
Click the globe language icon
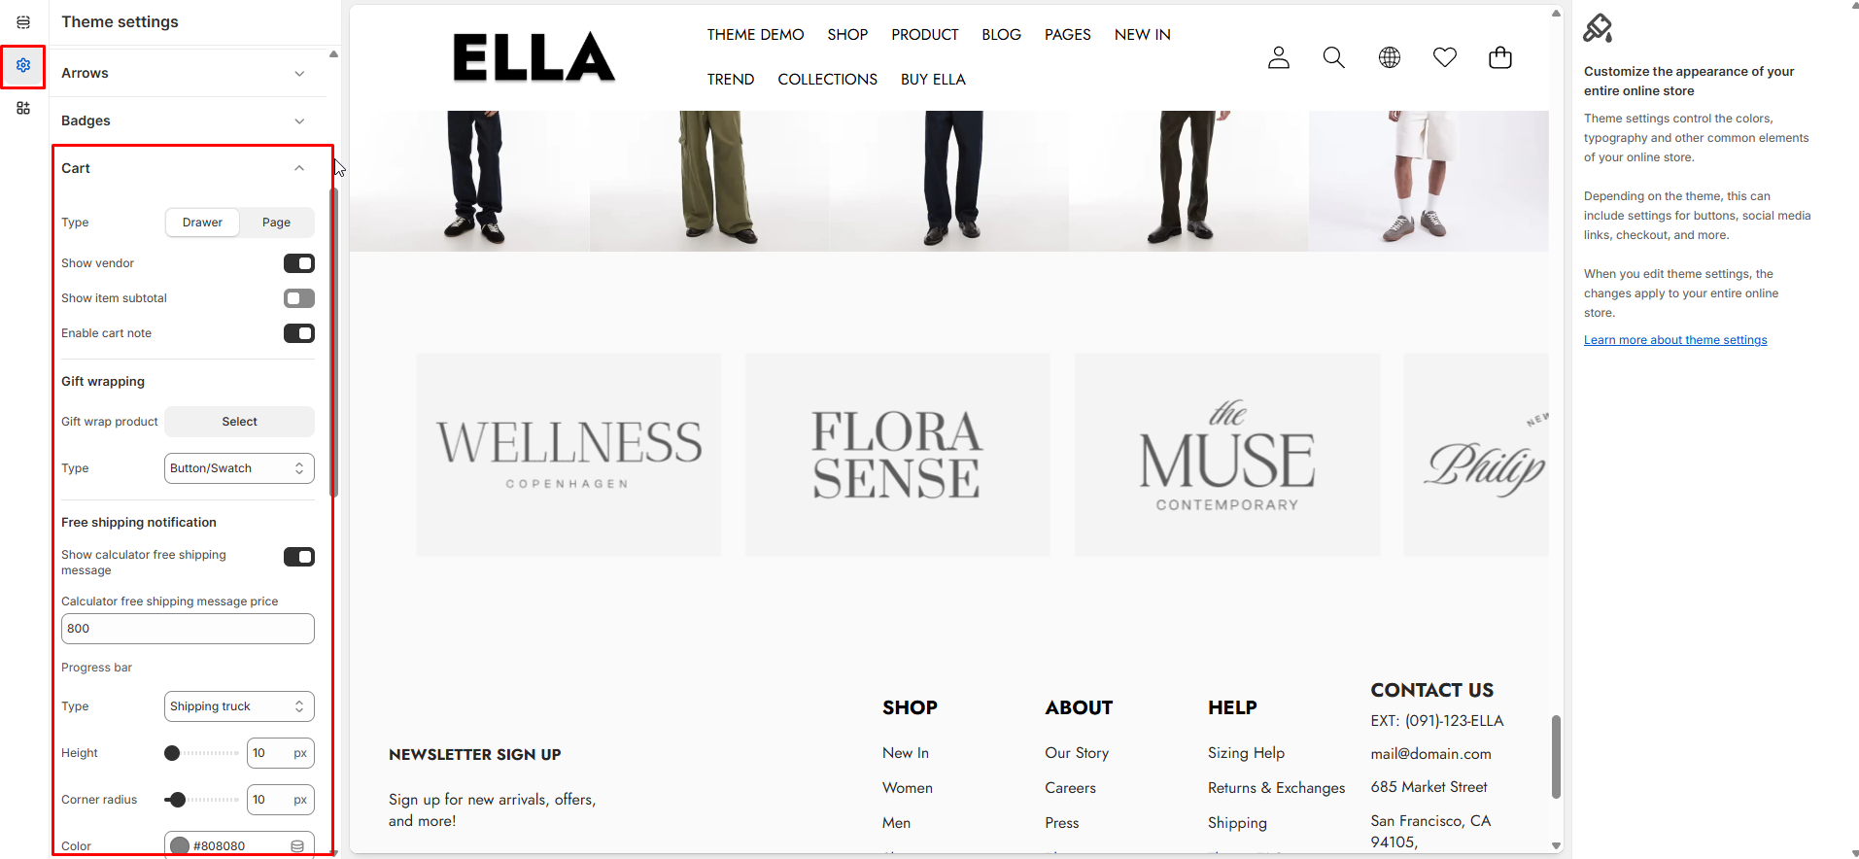tap(1390, 58)
